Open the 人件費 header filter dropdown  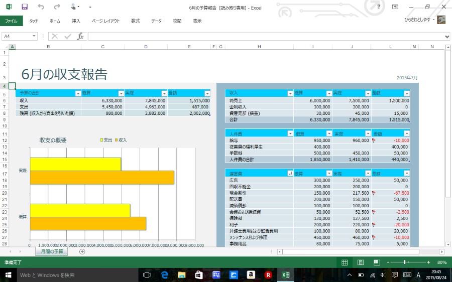[290, 133]
